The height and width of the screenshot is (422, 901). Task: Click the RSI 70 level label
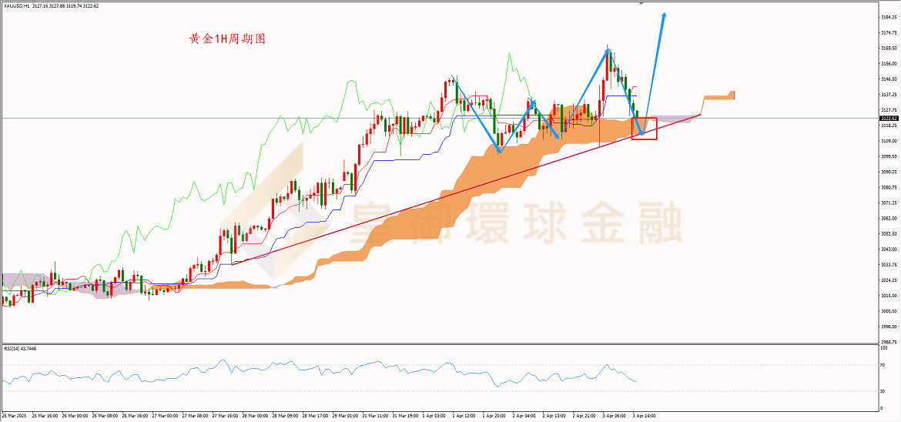[883, 366]
